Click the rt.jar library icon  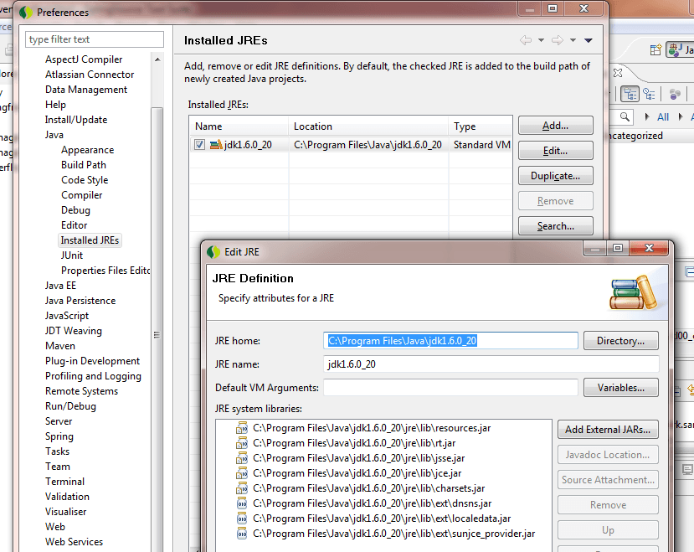click(242, 443)
